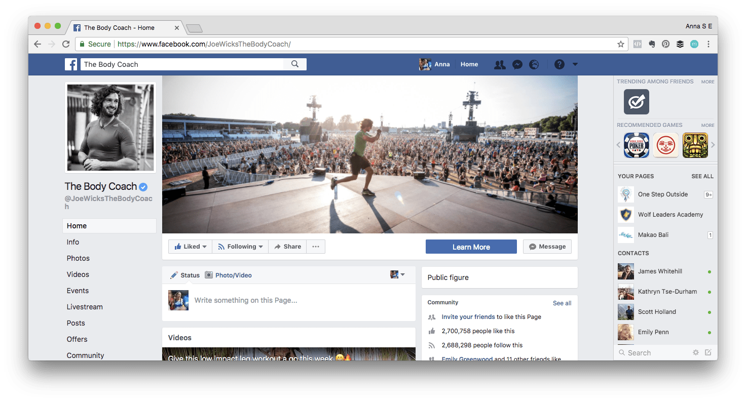Open the Quick Help question mark icon
The width and height of the screenshot is (746, 401).
click(559, 64)
